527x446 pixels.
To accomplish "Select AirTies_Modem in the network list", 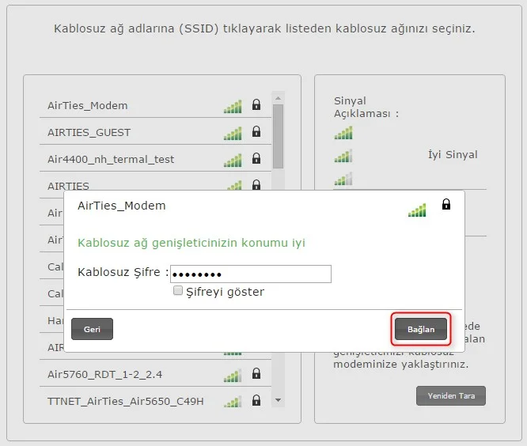I will point(155,105).
